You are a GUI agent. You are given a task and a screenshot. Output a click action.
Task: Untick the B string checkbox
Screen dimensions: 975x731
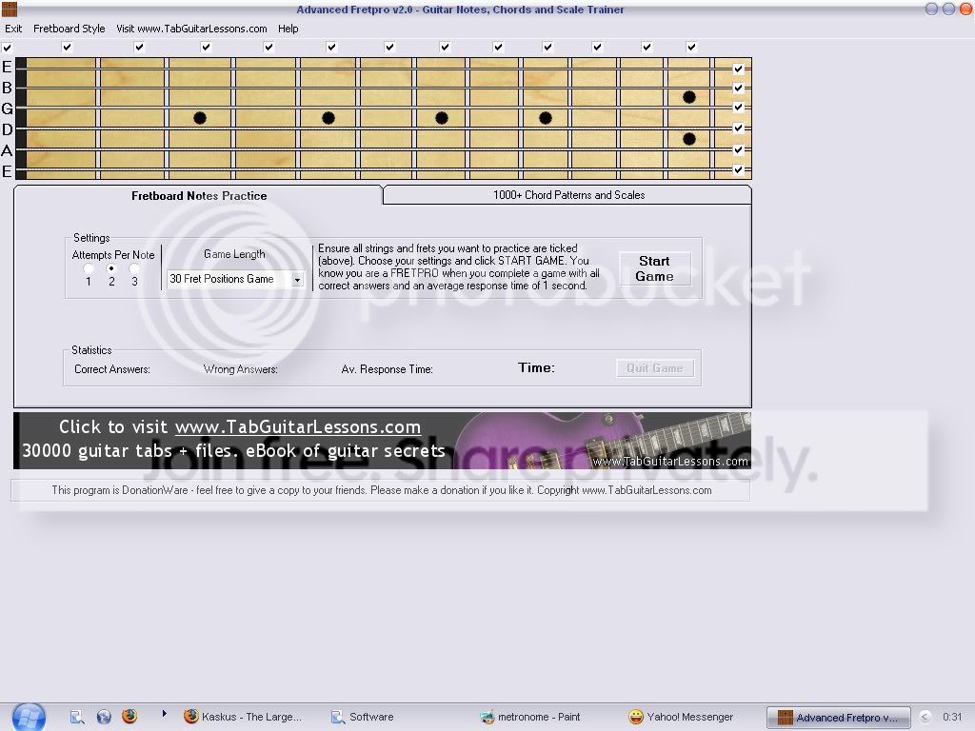738,89
